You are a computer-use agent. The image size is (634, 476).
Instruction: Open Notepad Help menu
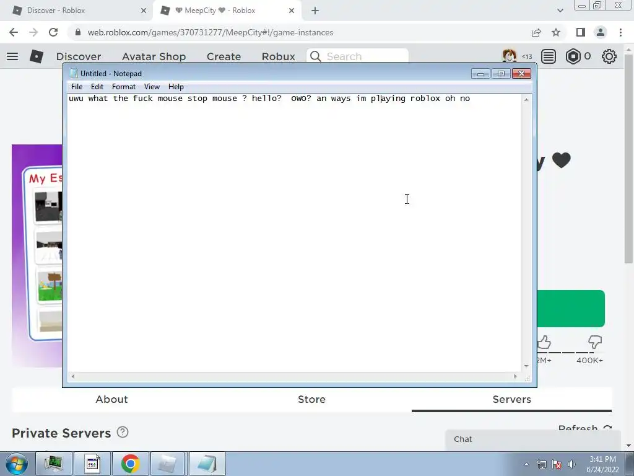(x=176, y=87)
